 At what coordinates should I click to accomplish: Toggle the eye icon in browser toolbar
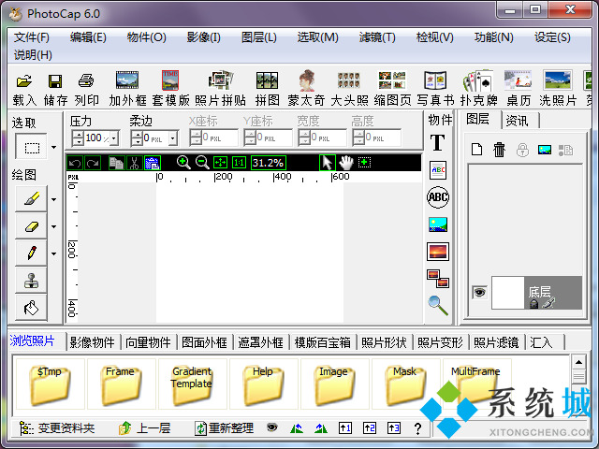click(272, 427)
